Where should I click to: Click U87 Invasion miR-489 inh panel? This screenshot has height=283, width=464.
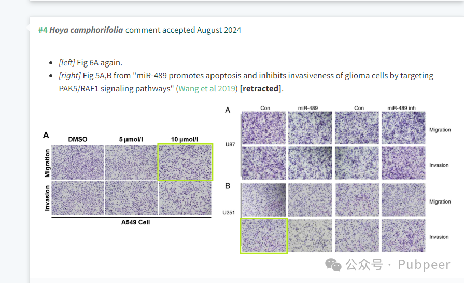tap(403, 163)
